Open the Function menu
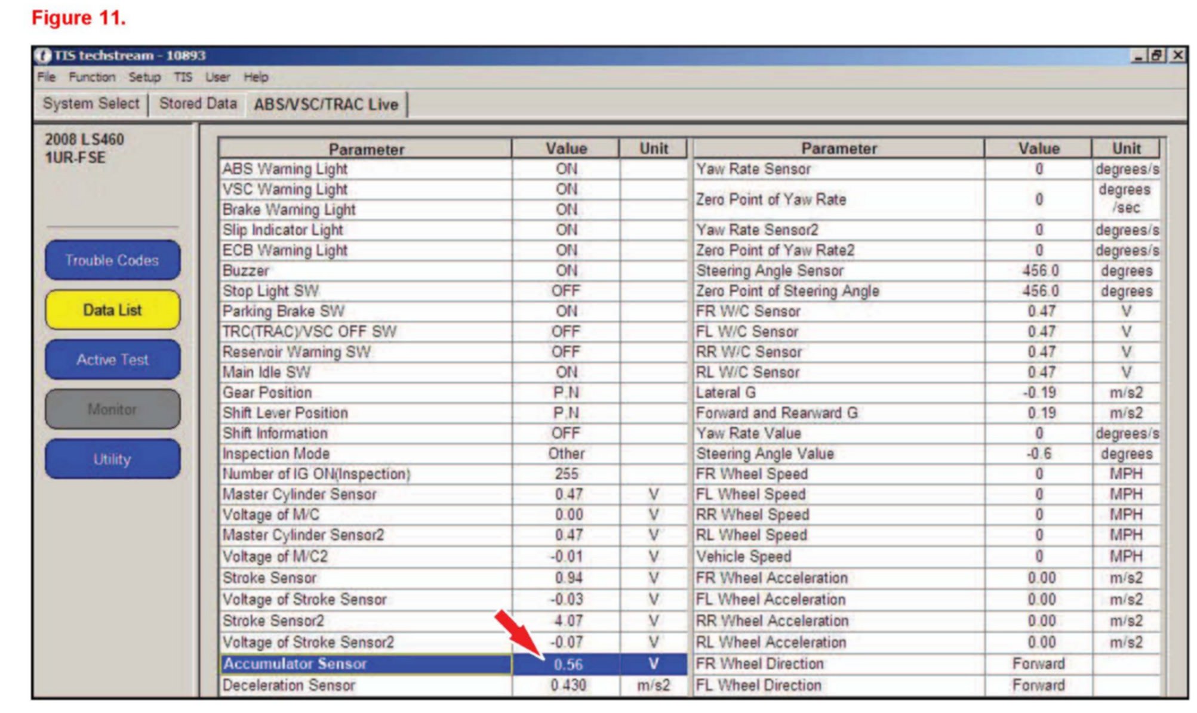This screenshot has width=1197, height=713. (92, 77)
